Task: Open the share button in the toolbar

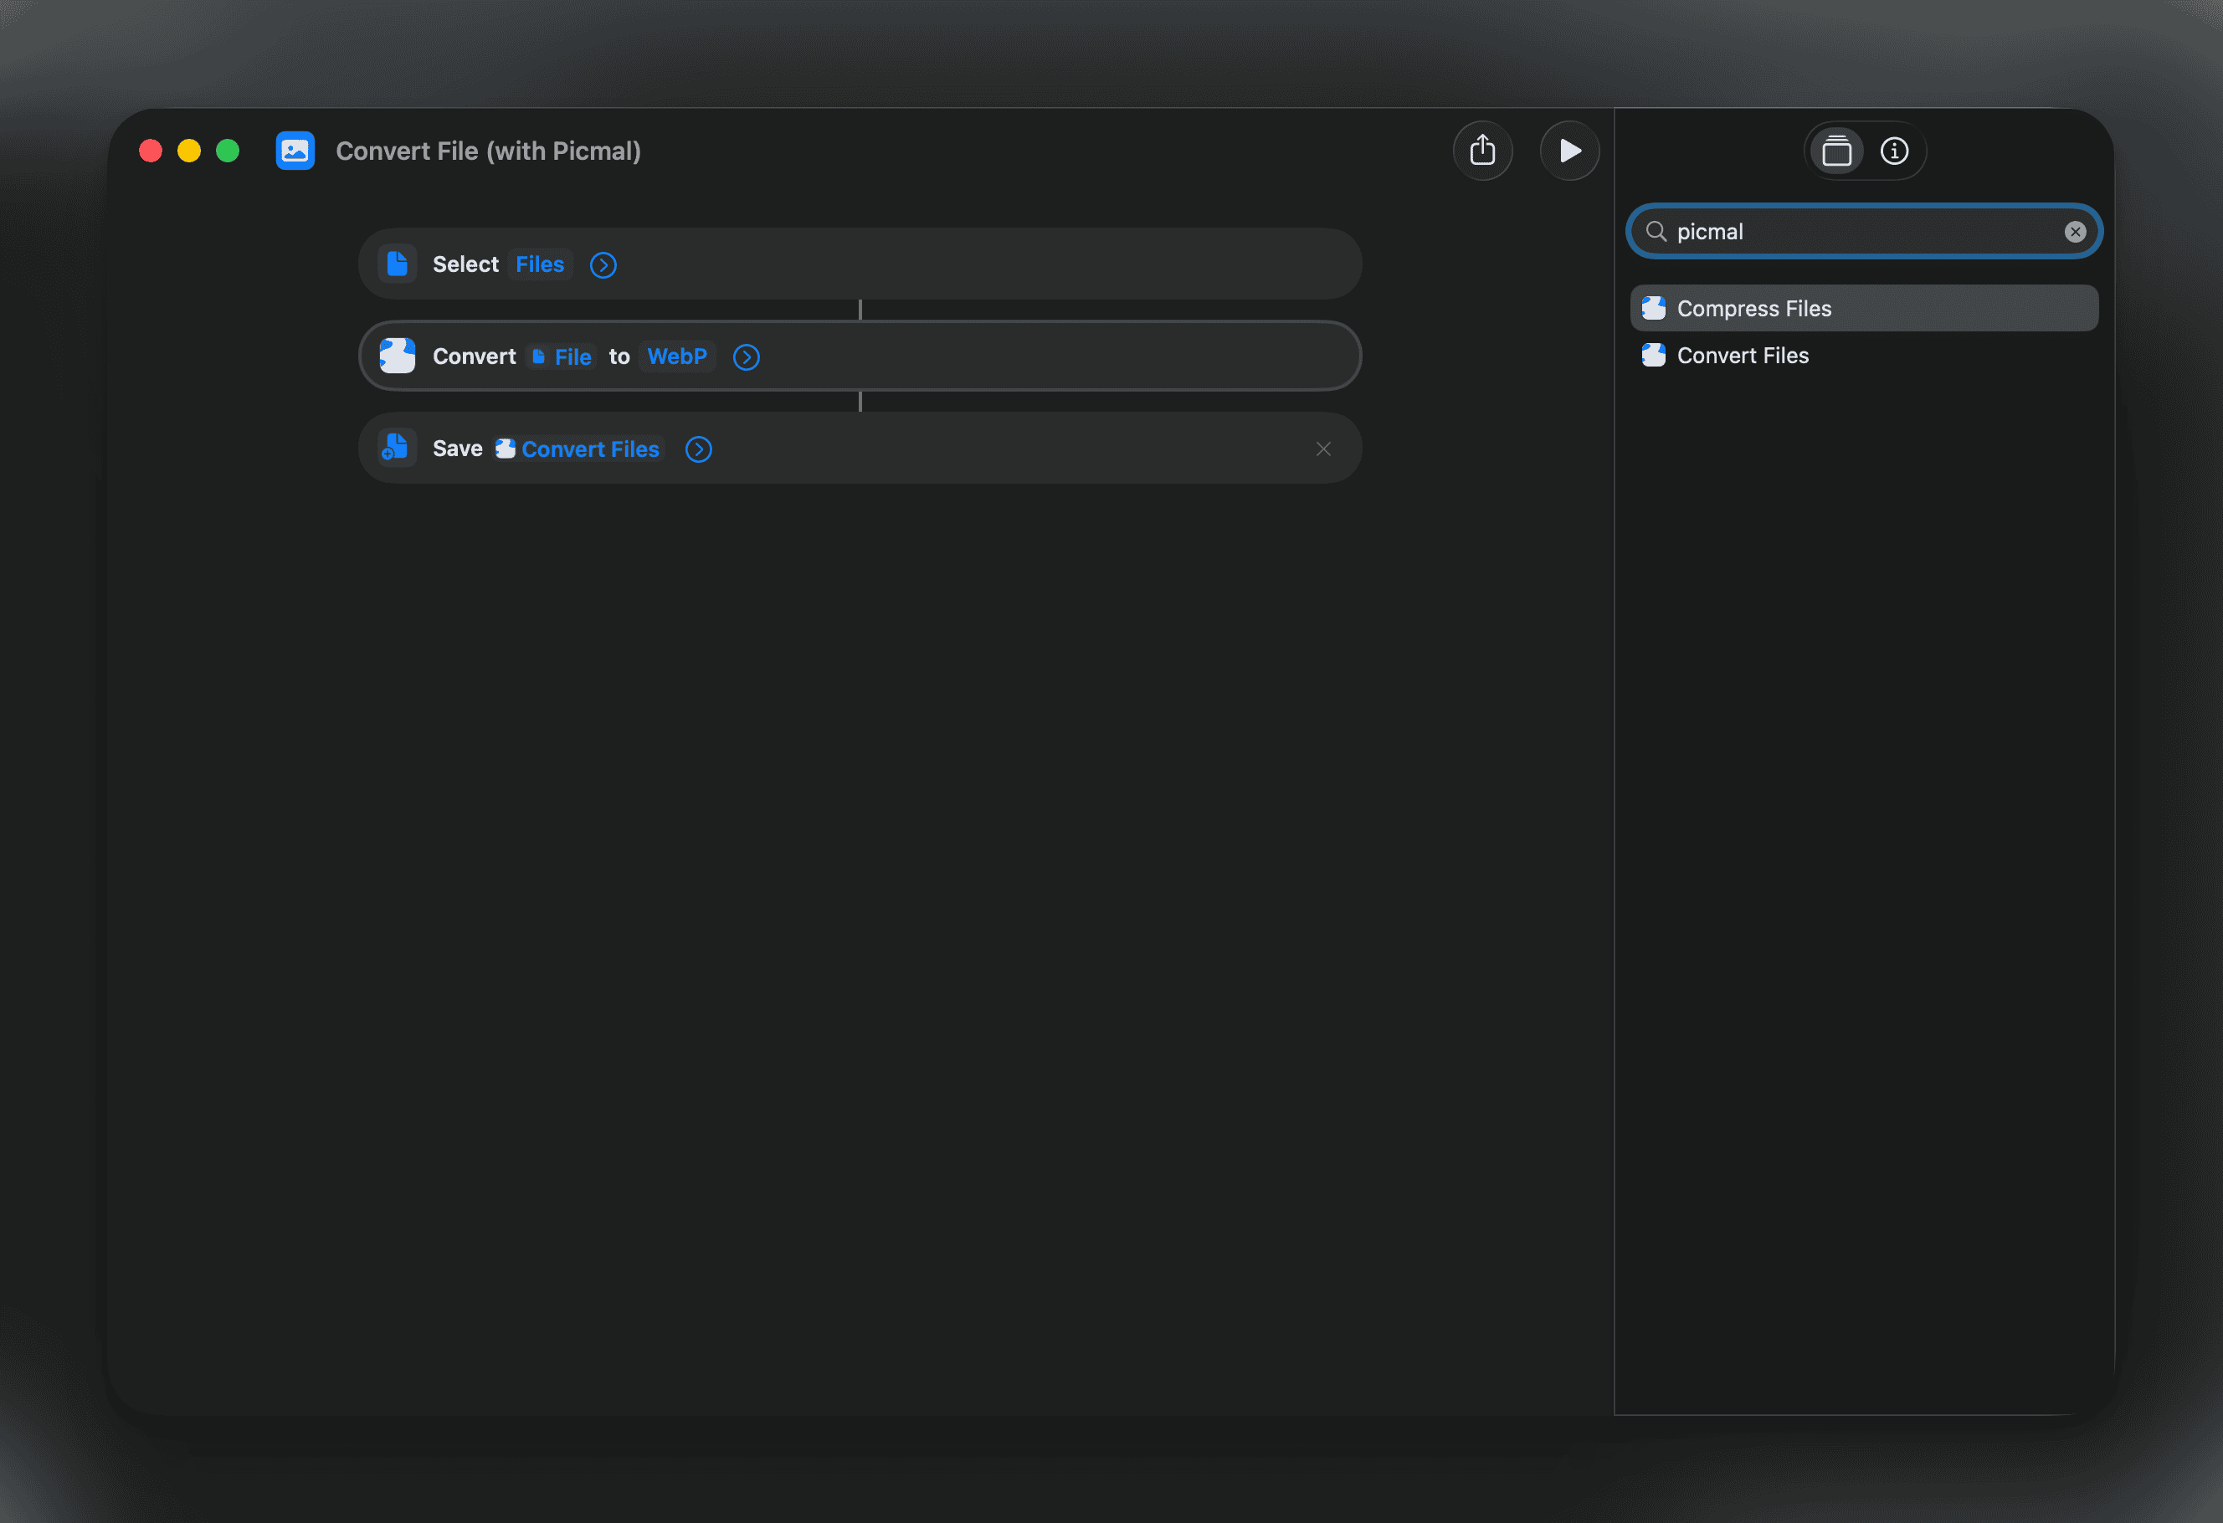Action: click(x=1482, y=151)
